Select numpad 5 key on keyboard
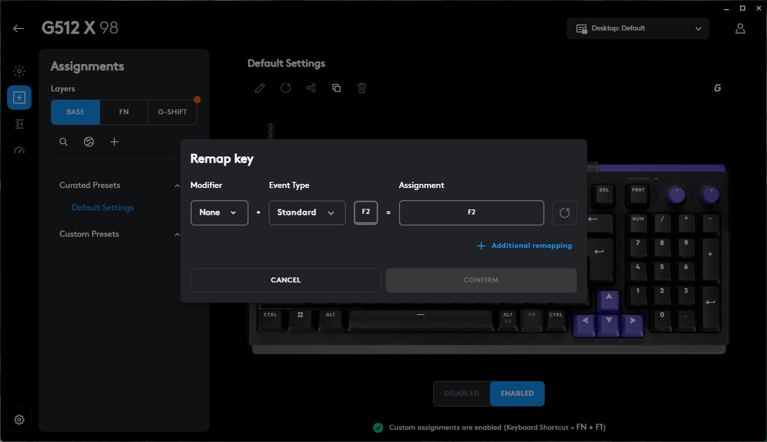Viewport: 767px width, 442px height. tap(662, 271)
